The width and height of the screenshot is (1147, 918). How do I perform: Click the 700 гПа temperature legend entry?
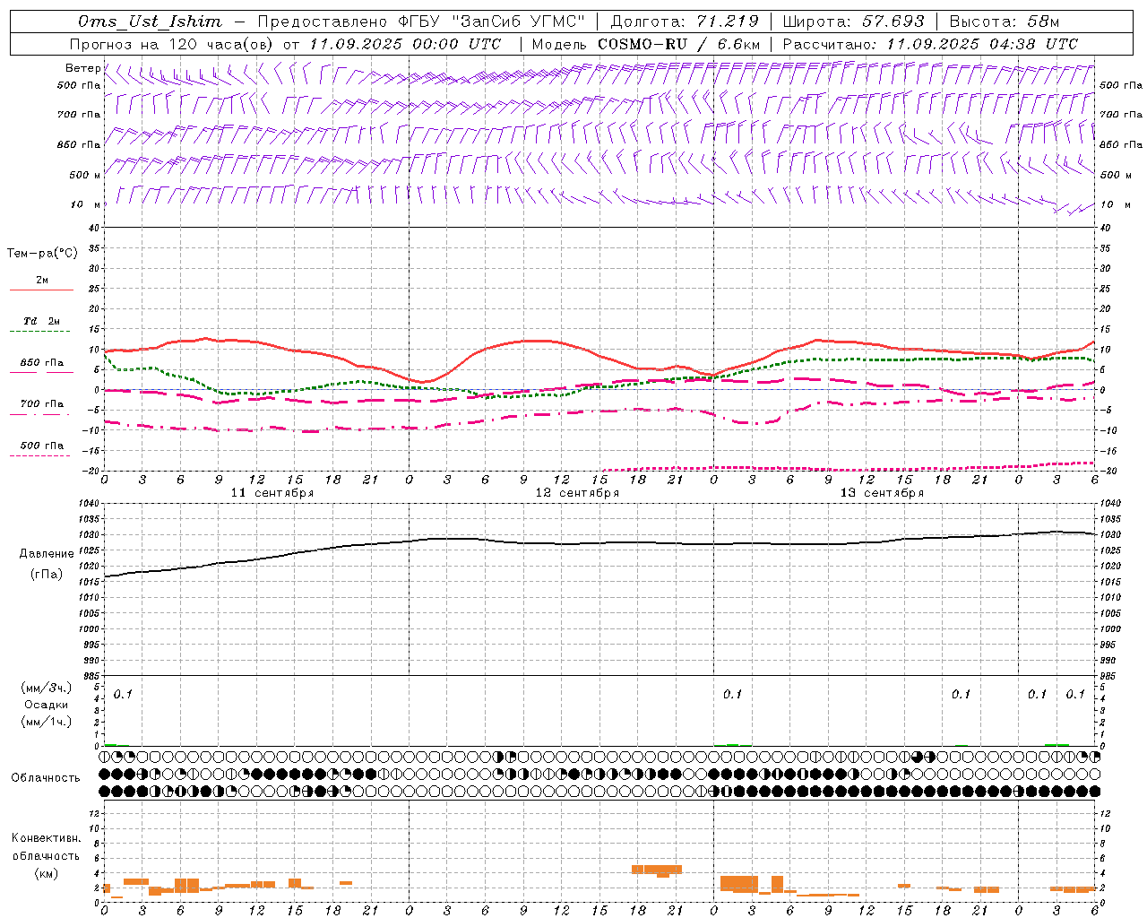click(x=41, y=404)
